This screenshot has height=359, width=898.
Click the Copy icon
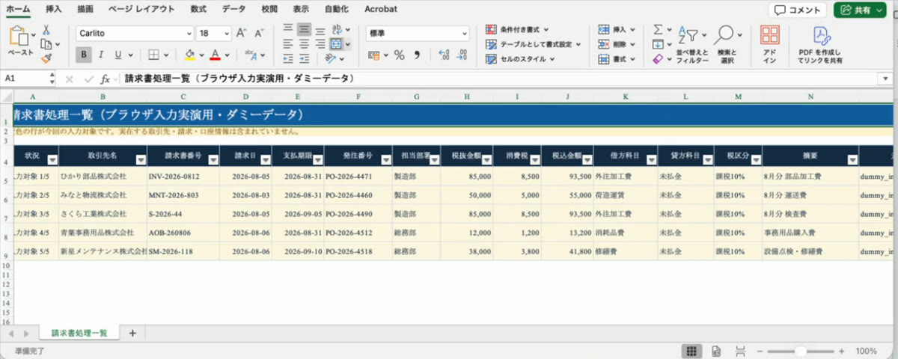46,44
